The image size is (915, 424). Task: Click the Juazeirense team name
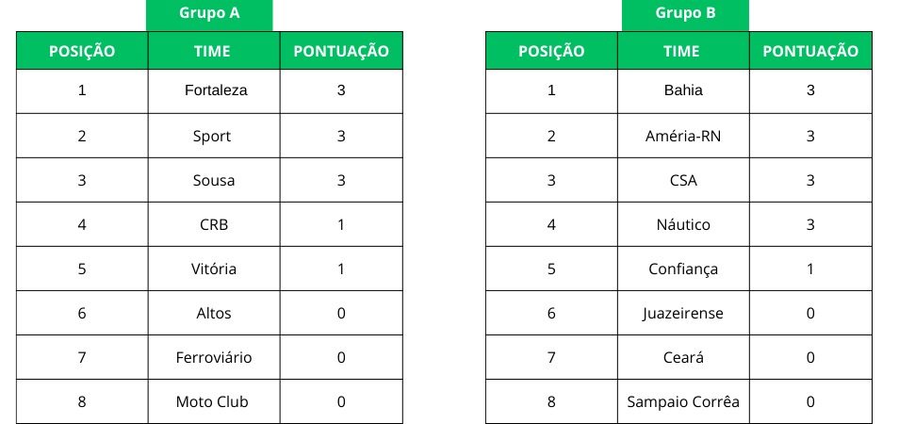683,313
